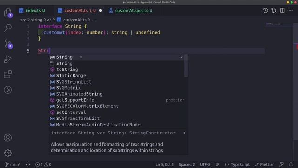The height and width of the screenshot is (168, 298).
Task: Select the setInterval suggestion
Action: tap(116, 112)
